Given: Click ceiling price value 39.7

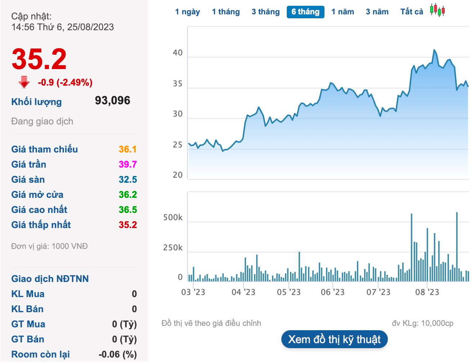Looking at the screenshot, I should [x=128, y=164].
